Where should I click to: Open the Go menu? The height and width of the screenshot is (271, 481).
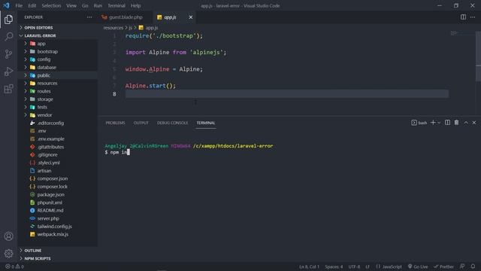point(85,5)
